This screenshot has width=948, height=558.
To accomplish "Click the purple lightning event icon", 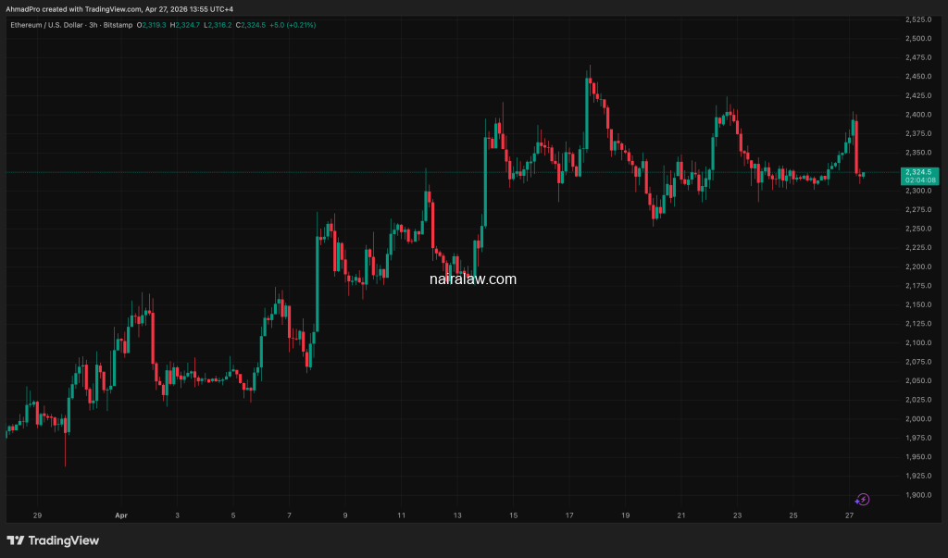I will coord(863,499).
